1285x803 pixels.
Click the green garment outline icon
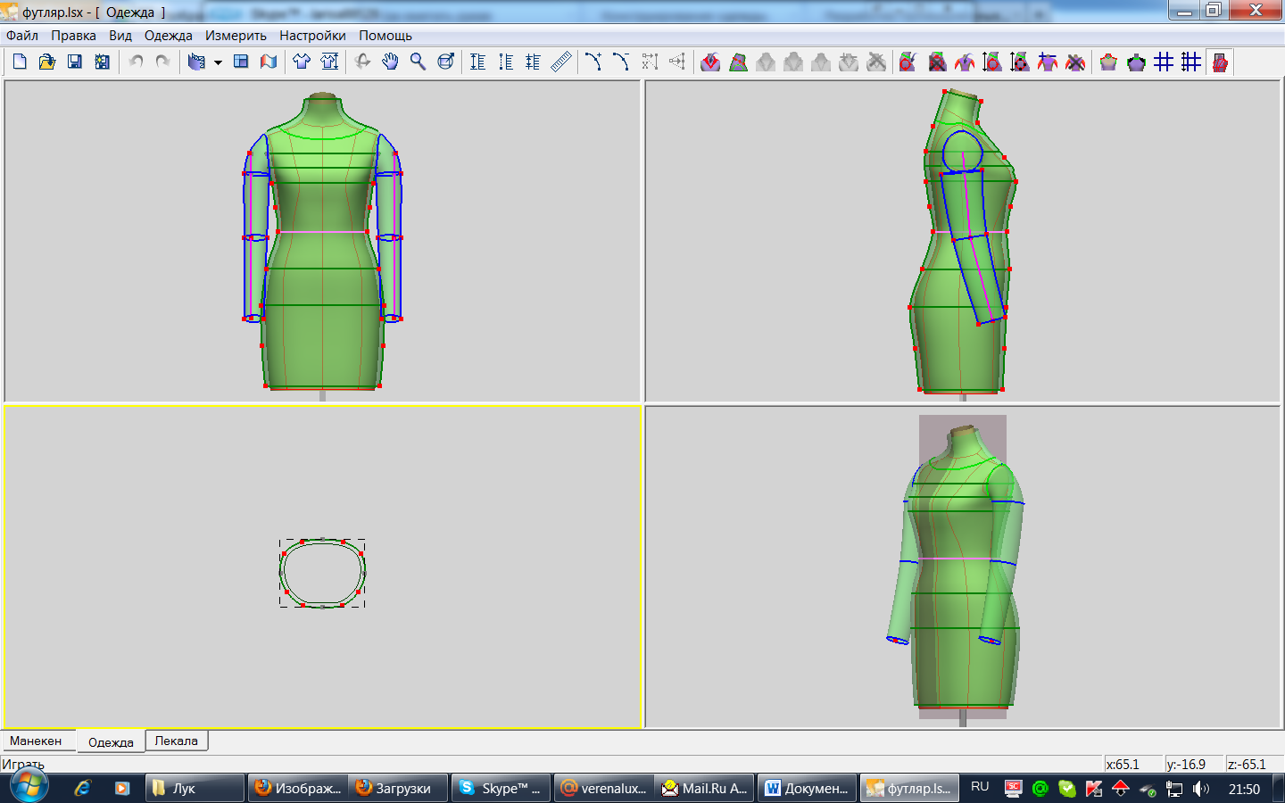coord(738,62)
